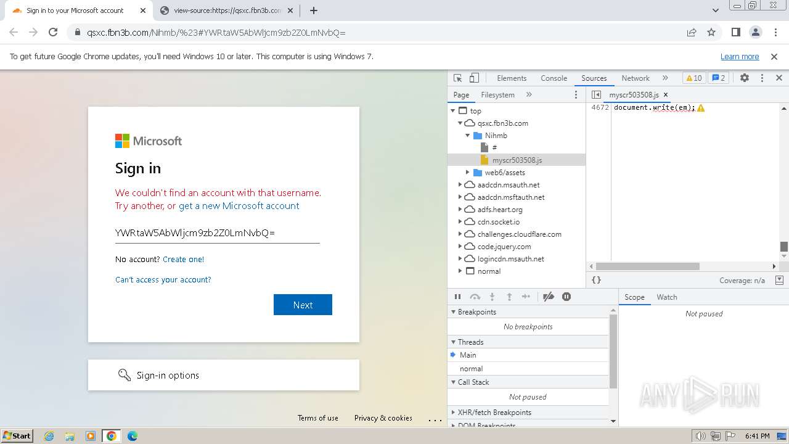Expand the web6/assets folder
Viewport: 789px width, 444px height.
[x=468, y=173]
